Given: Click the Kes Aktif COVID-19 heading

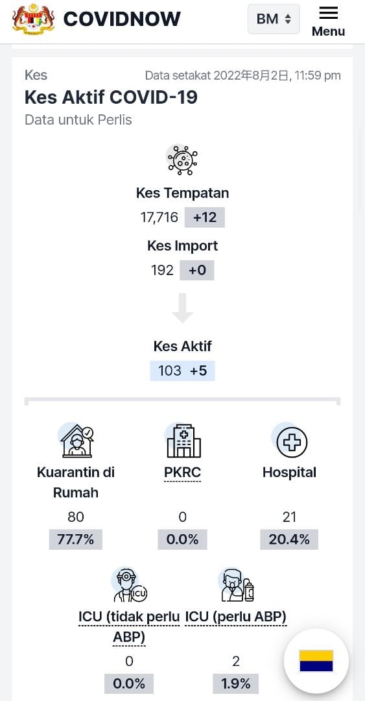Looking at the screenshot, I should coord(112,97).
